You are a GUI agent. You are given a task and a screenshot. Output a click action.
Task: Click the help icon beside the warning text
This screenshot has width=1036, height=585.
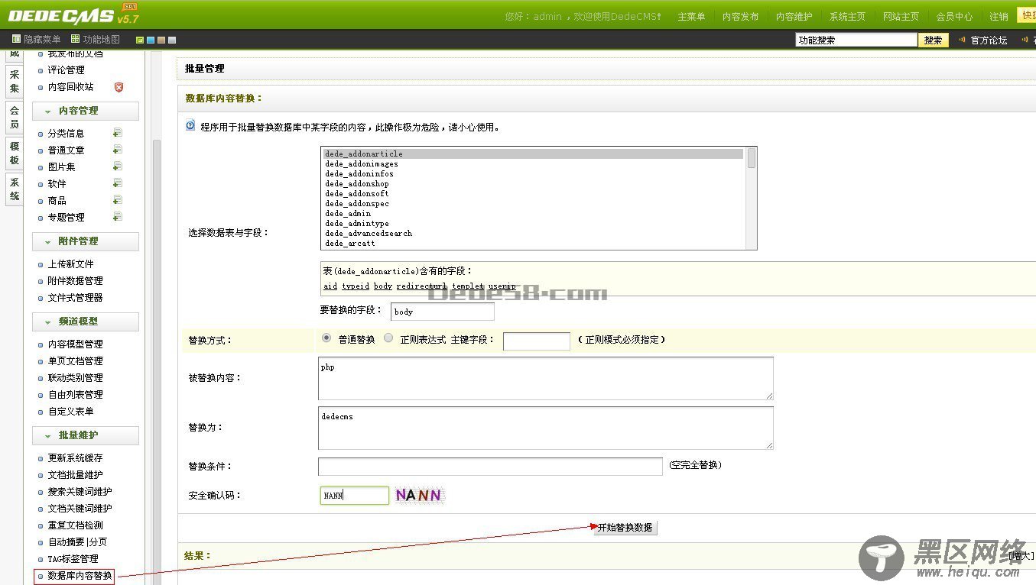tap(190, 126)
